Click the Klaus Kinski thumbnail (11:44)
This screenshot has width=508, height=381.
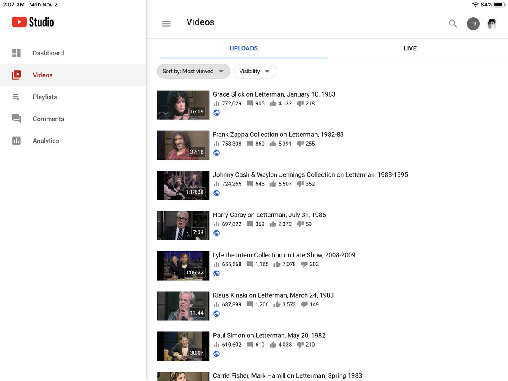pyautogui.click(x=183, y=306)
